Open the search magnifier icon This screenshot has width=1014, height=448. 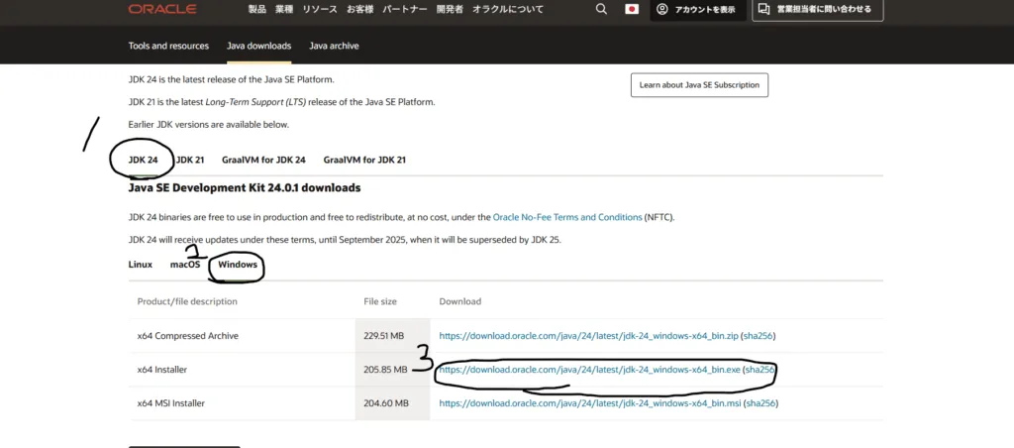click(x=601, y=9)
